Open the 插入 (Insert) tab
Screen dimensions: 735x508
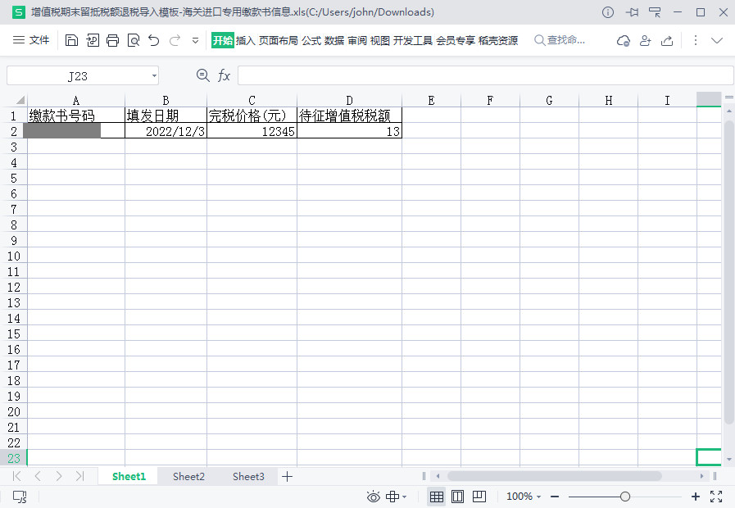(246, 40)
